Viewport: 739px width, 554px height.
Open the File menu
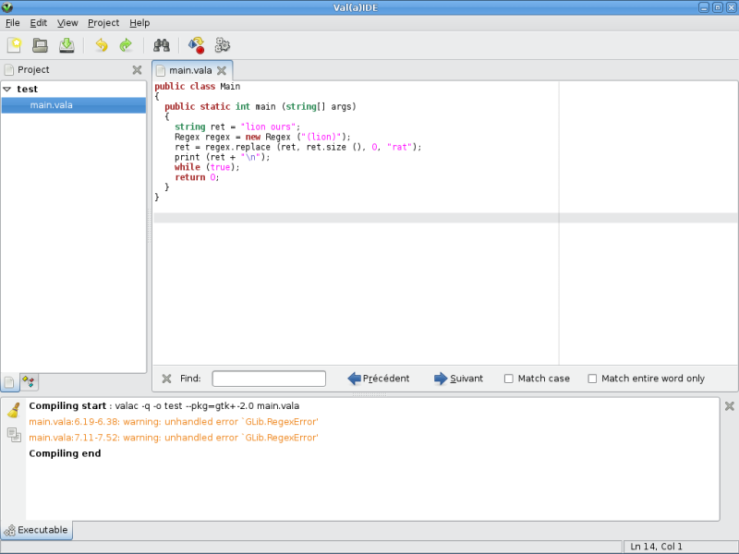tap(13, 22)
